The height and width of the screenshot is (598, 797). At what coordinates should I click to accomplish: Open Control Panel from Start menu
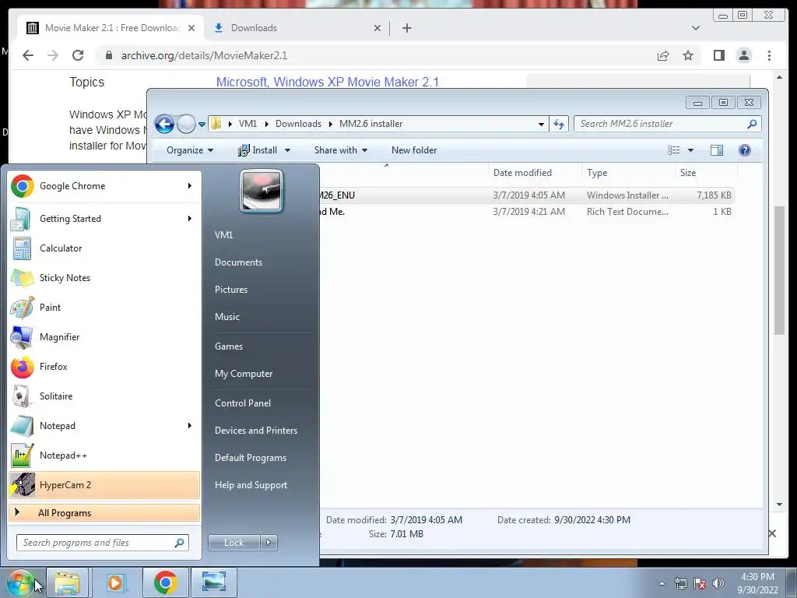[x=243, y=403]
